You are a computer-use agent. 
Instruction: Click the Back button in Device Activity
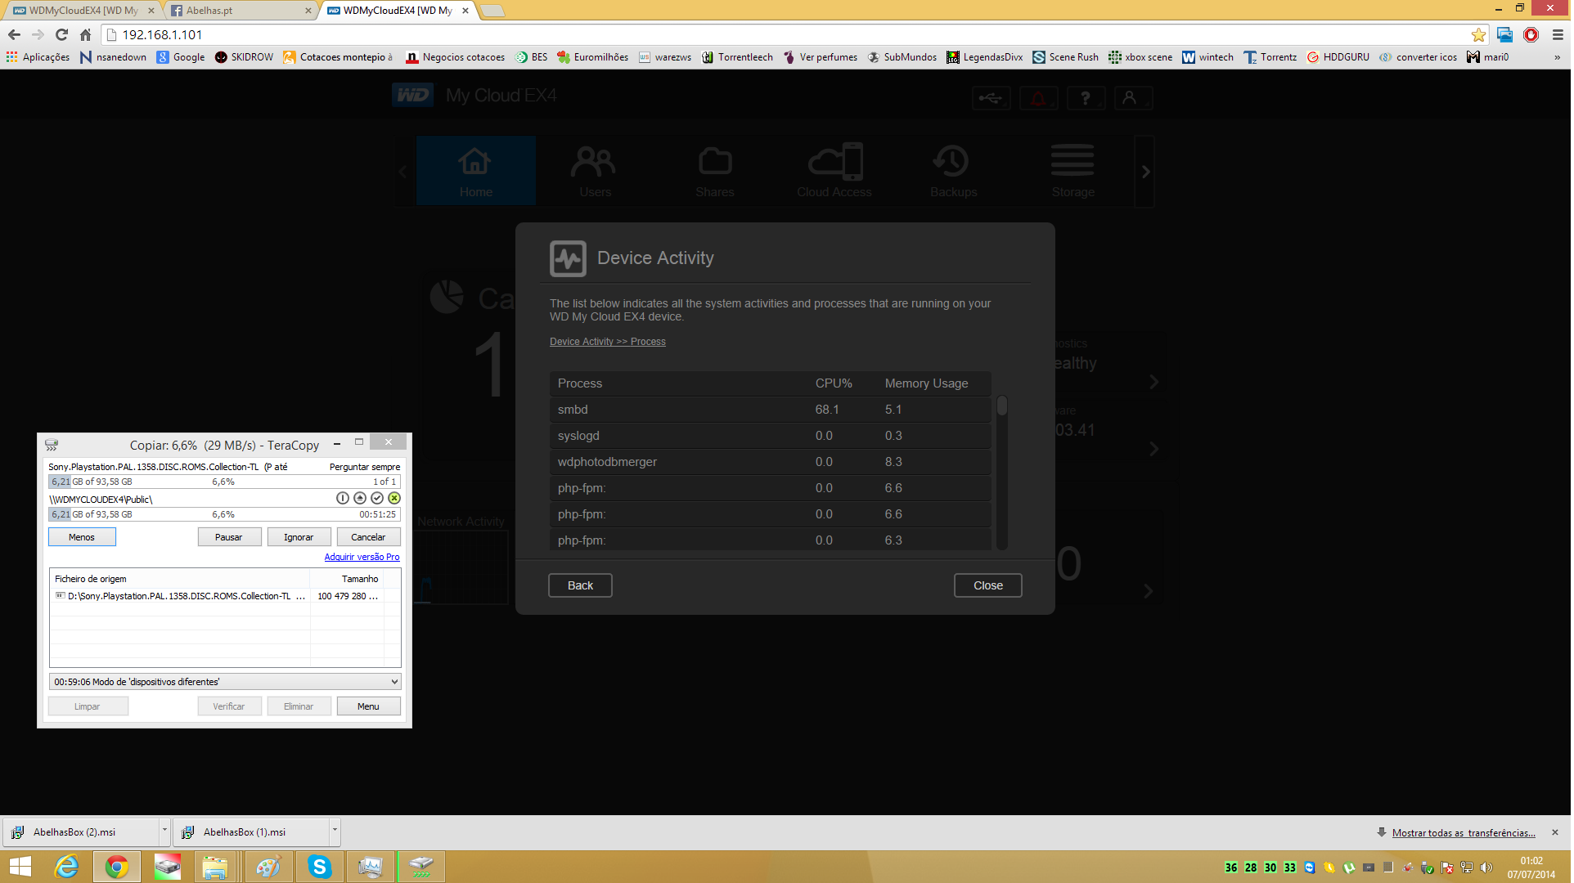580,585
